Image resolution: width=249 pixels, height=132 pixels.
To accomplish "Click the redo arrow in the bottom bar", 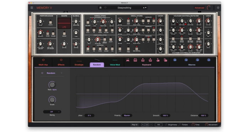I will (x=151, y=125).
